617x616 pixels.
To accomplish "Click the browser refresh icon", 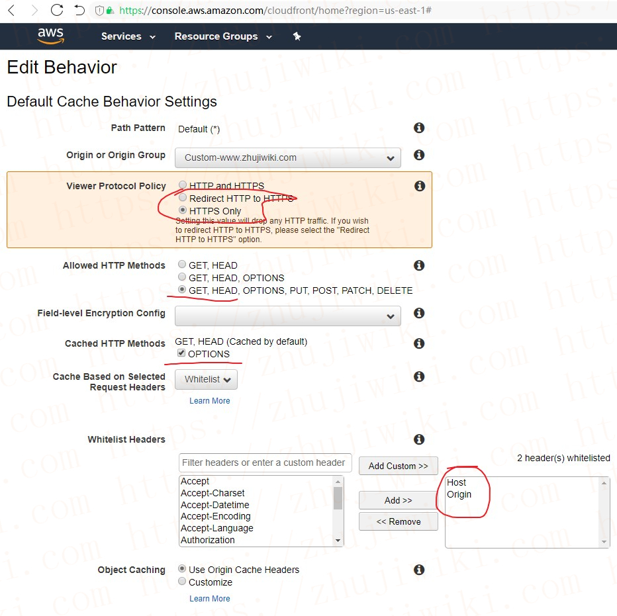I will 57,10.
